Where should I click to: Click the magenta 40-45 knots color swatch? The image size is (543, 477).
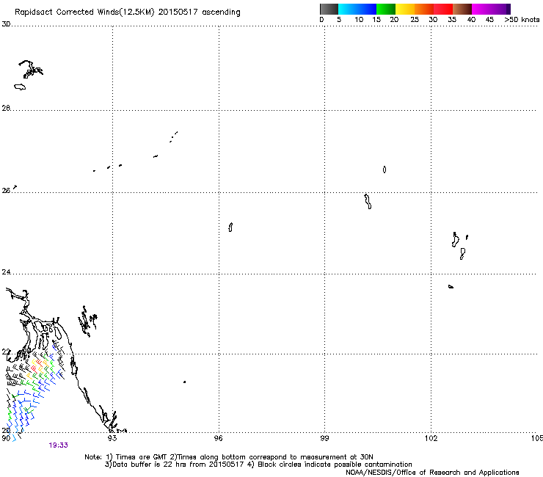coord(481,9)
